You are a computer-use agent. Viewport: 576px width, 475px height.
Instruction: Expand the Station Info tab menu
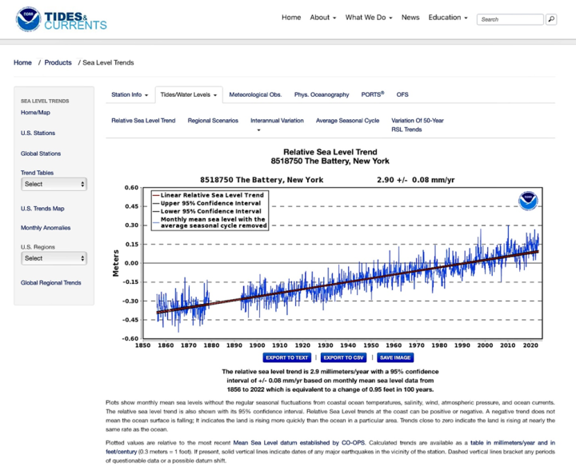(x=130, y=94)
